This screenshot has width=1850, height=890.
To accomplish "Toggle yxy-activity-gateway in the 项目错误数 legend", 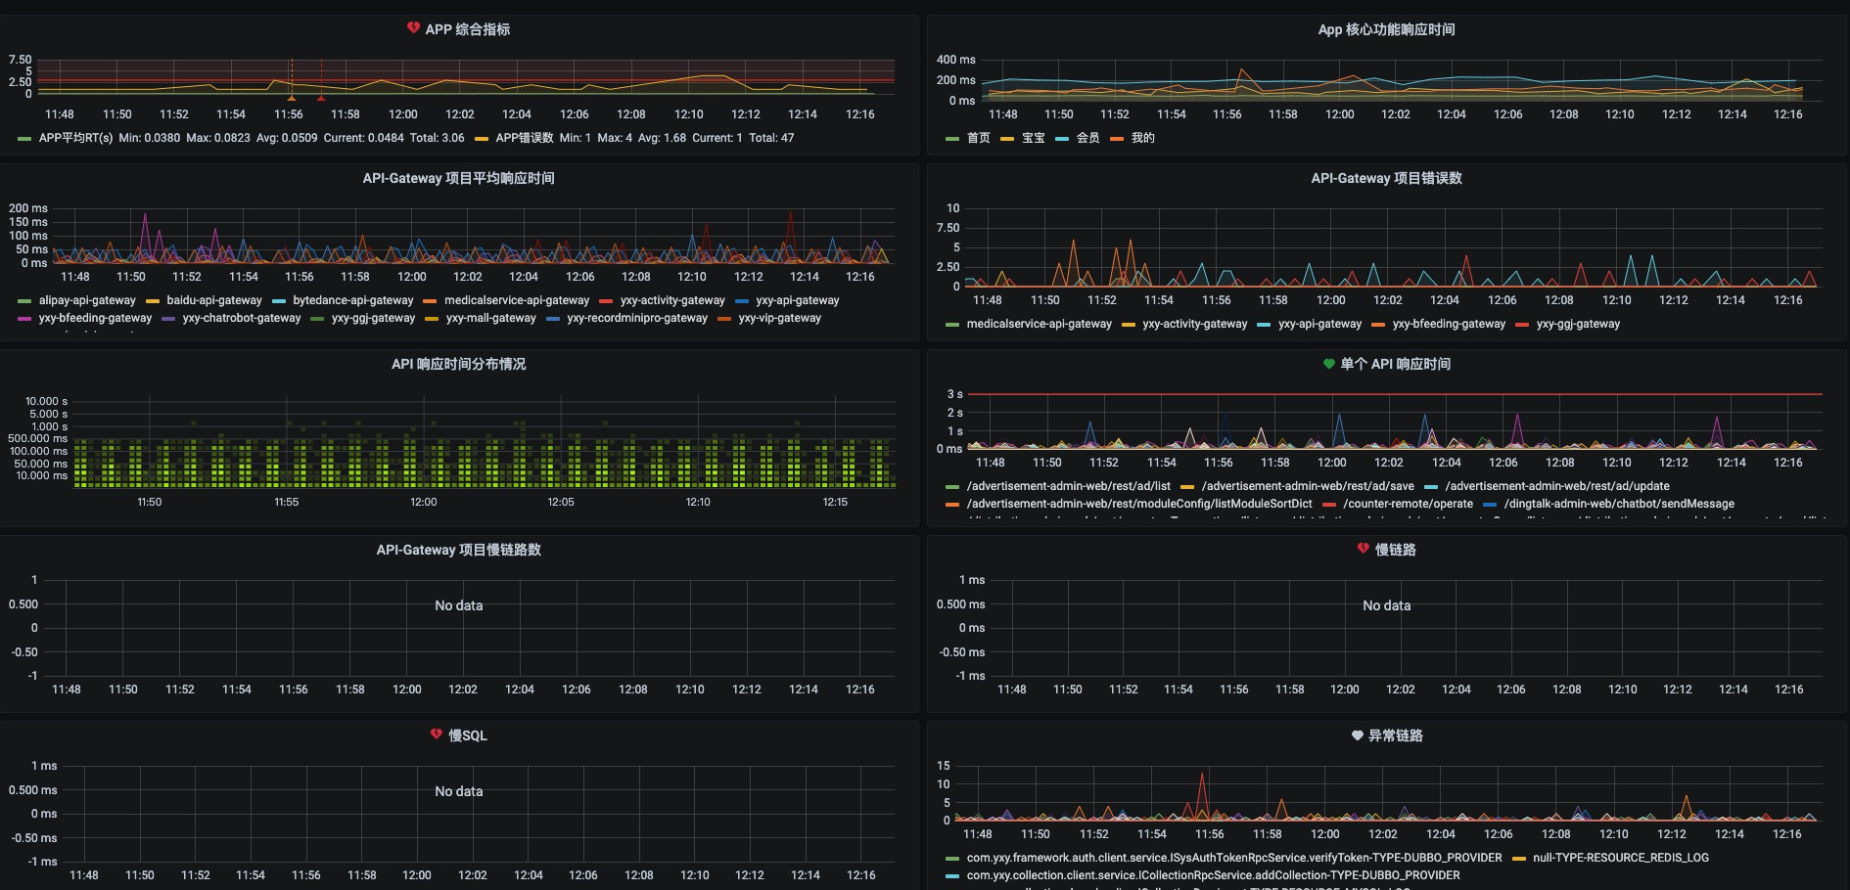I will (1195, 324).
